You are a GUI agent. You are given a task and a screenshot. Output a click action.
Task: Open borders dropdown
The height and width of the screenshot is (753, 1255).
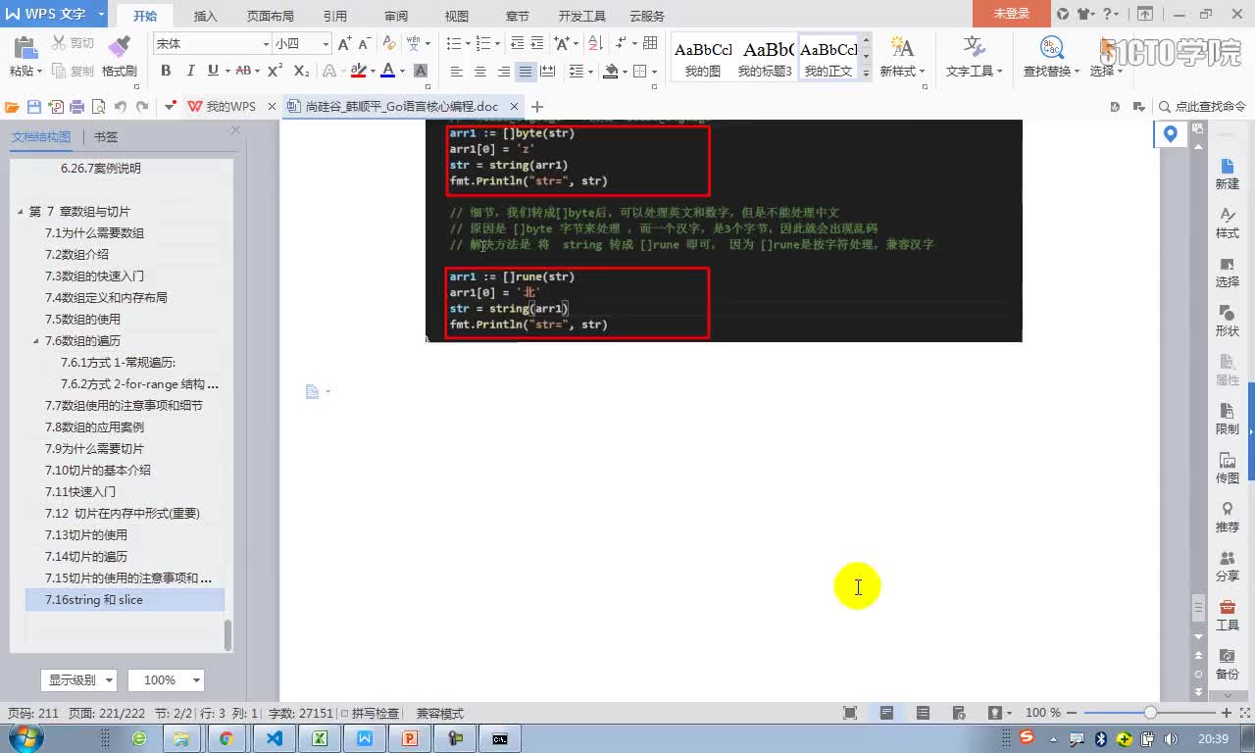pos(654,71)
